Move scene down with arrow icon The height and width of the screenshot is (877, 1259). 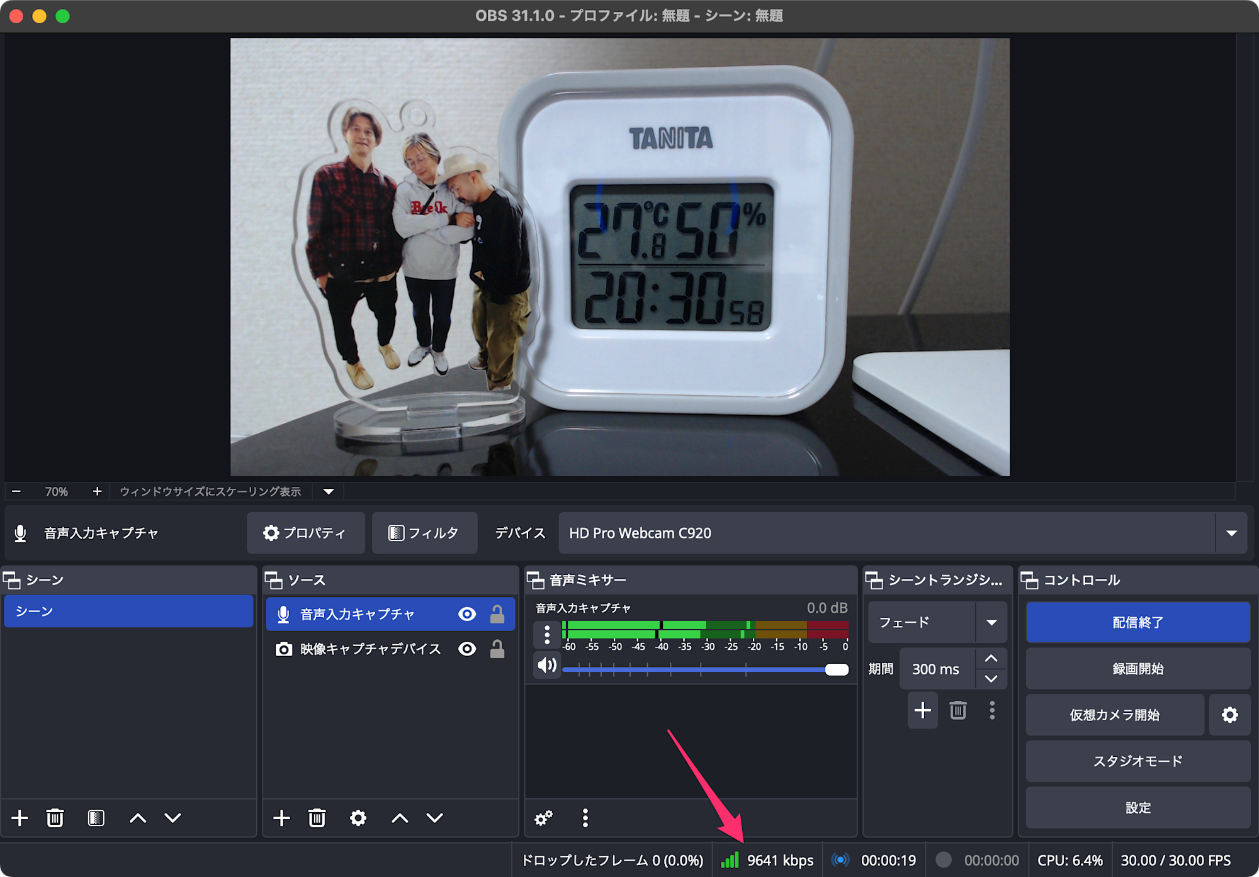tap(172, 818)
